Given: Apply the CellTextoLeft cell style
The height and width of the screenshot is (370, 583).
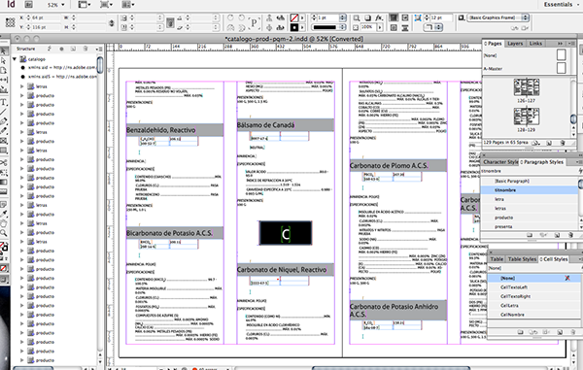Looking at the screenshot, I should point(533,287).
